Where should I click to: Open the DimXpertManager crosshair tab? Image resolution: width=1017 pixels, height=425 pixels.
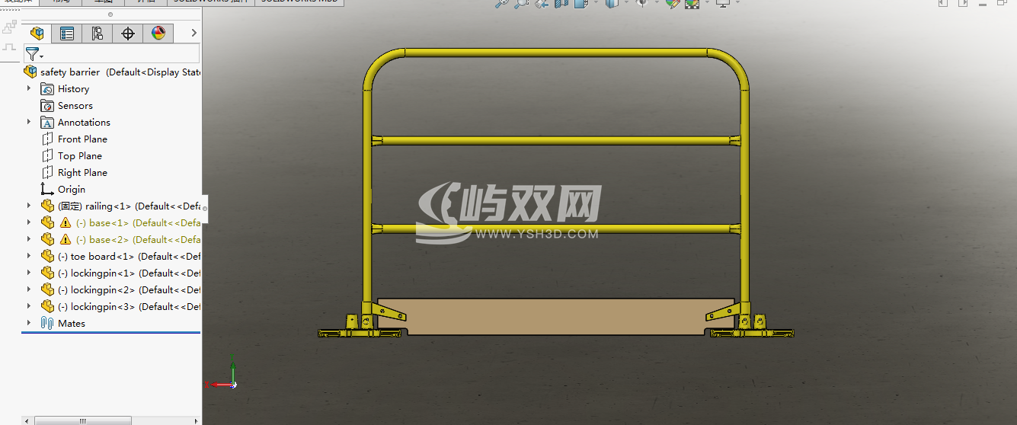[x=128, y=33]
